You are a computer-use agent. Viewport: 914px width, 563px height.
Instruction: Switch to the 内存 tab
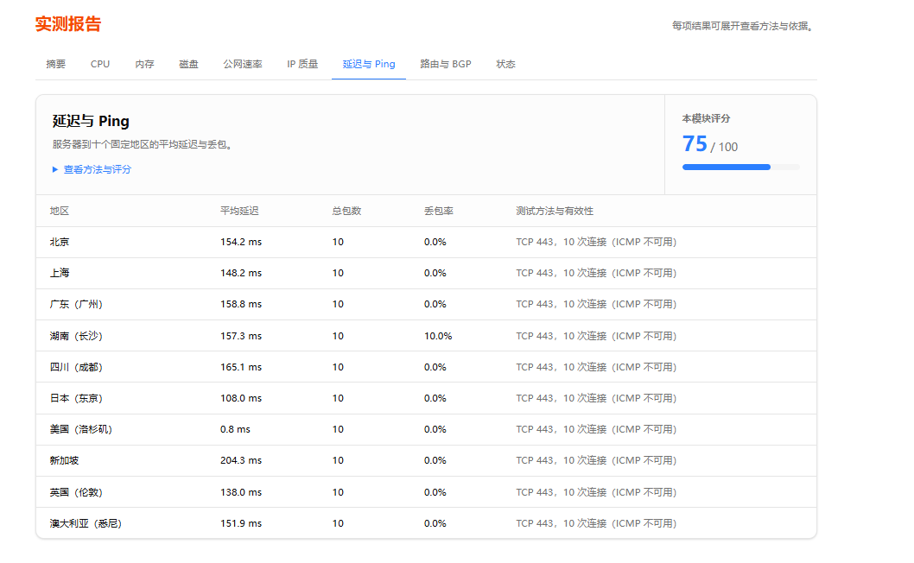[144, 64]
